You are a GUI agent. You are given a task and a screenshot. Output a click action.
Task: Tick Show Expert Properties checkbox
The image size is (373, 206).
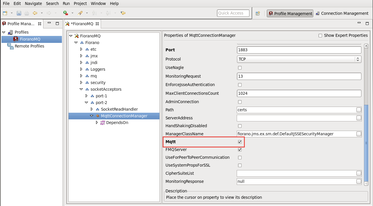pyautogui.click(x=320, y=36)
